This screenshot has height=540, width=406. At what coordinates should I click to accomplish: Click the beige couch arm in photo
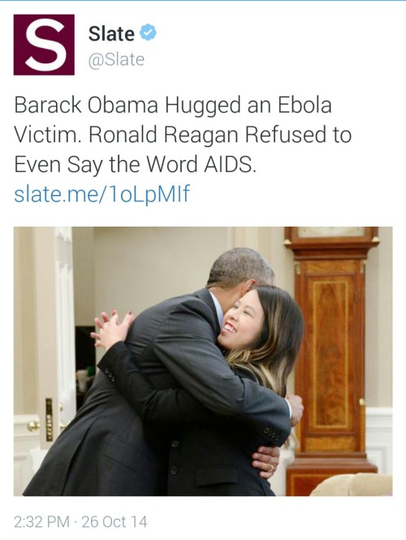[352, 485]
